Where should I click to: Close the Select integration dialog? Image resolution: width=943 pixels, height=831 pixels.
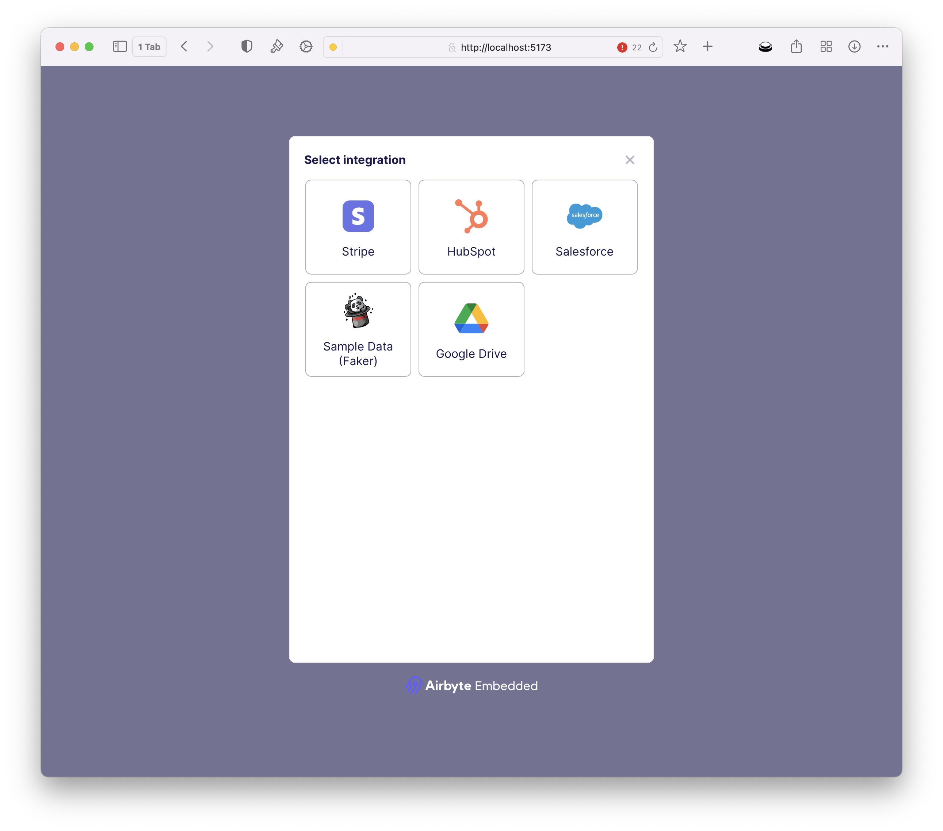(x=630, y=160)
